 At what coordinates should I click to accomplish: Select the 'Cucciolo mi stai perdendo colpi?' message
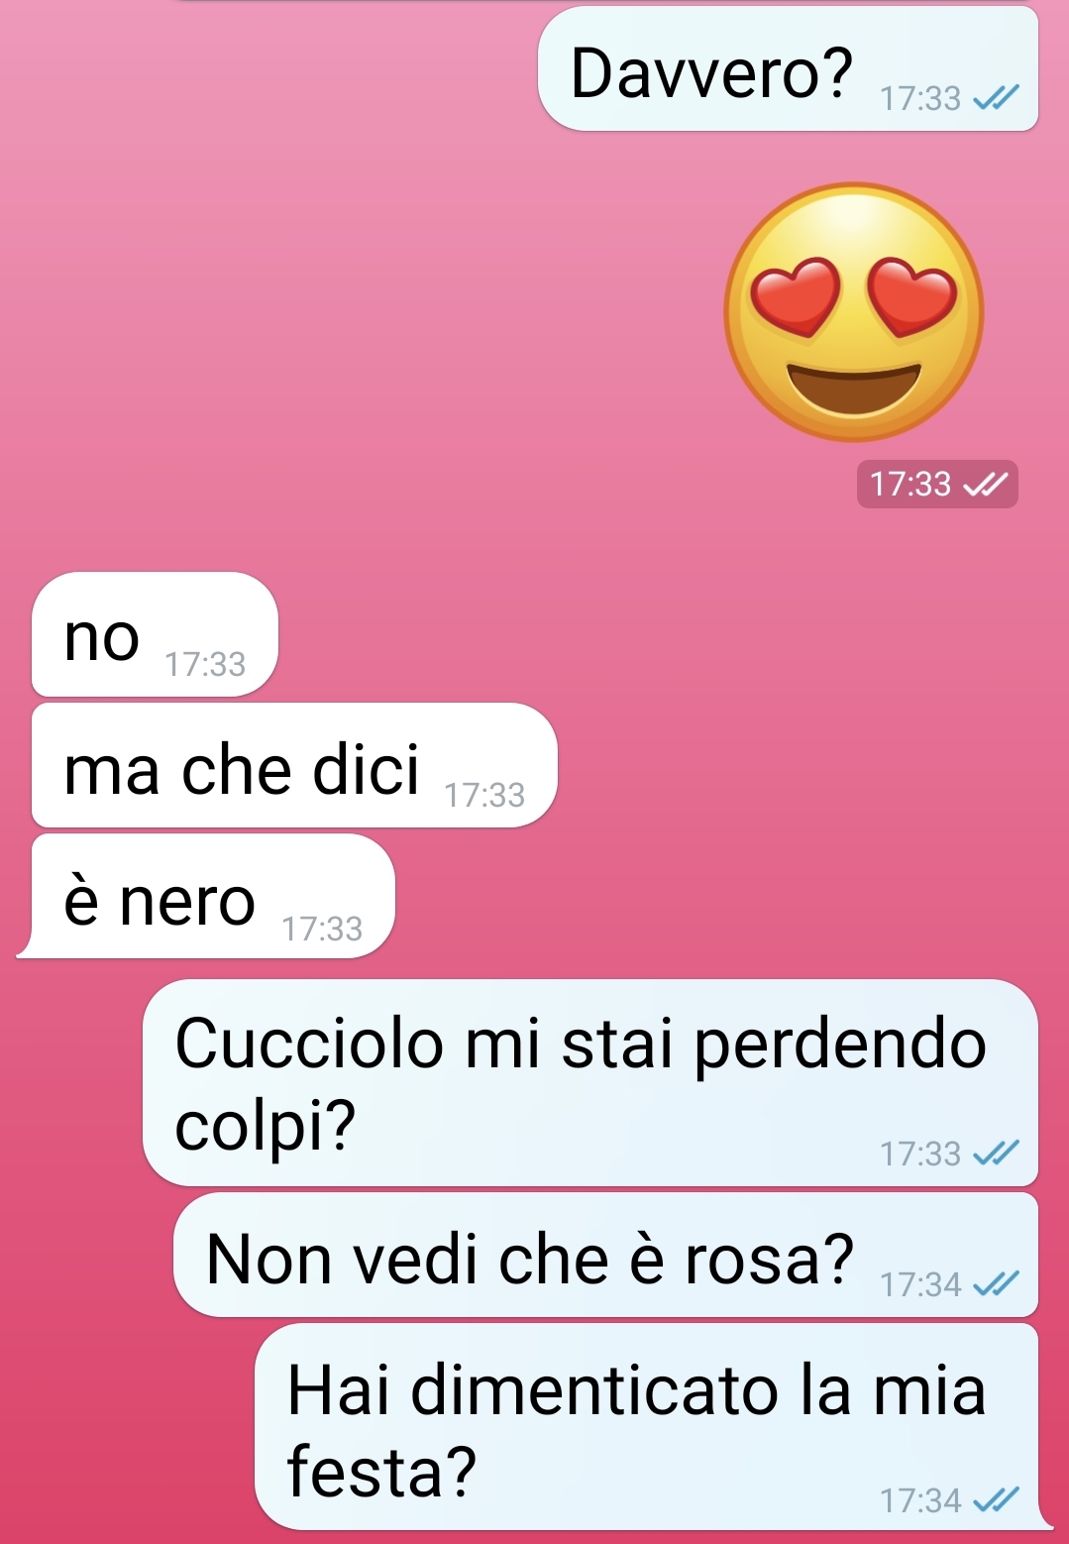590,1082
